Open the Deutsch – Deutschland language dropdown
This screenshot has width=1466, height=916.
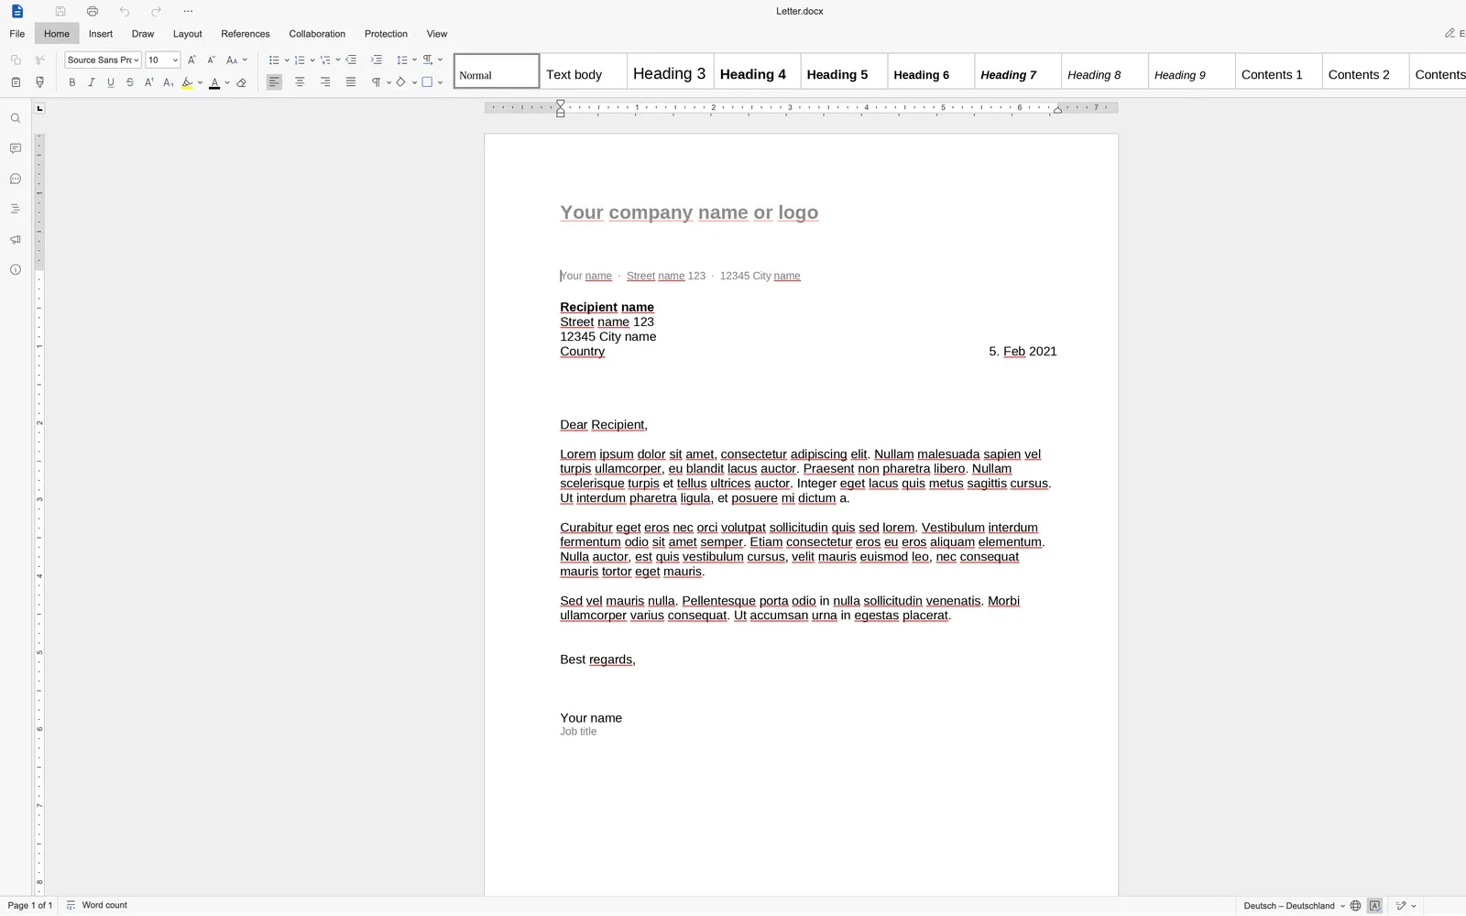click(x=1295, y=906)
